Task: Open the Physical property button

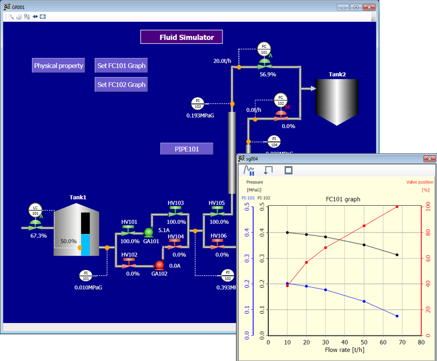Action: [x=59, y=66]
